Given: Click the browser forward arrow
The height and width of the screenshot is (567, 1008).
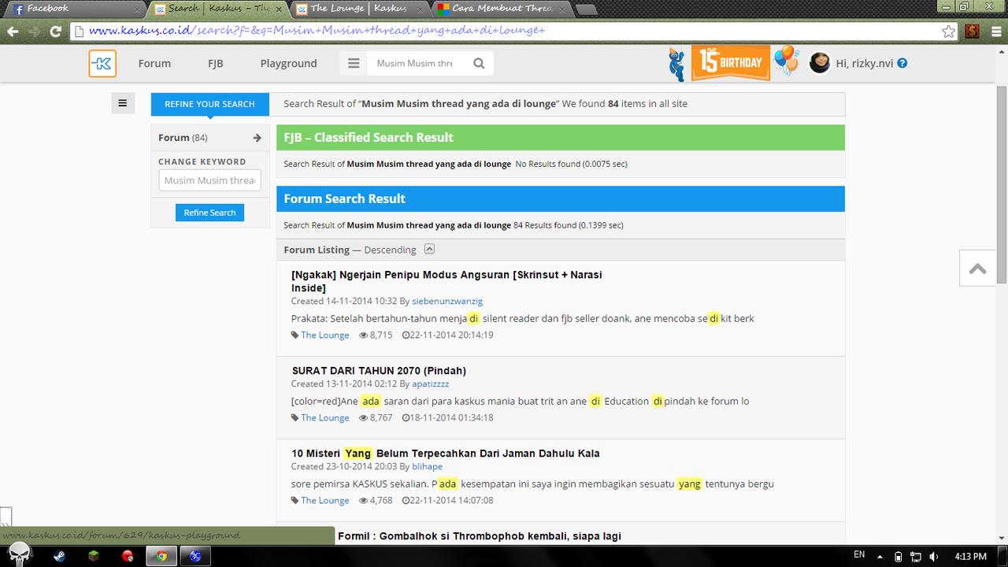Looking at the screenshot, I should [34, 31].
